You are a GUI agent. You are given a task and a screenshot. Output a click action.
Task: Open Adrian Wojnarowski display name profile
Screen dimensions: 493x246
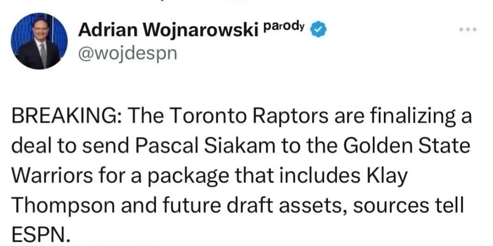(x=168, y=30)
